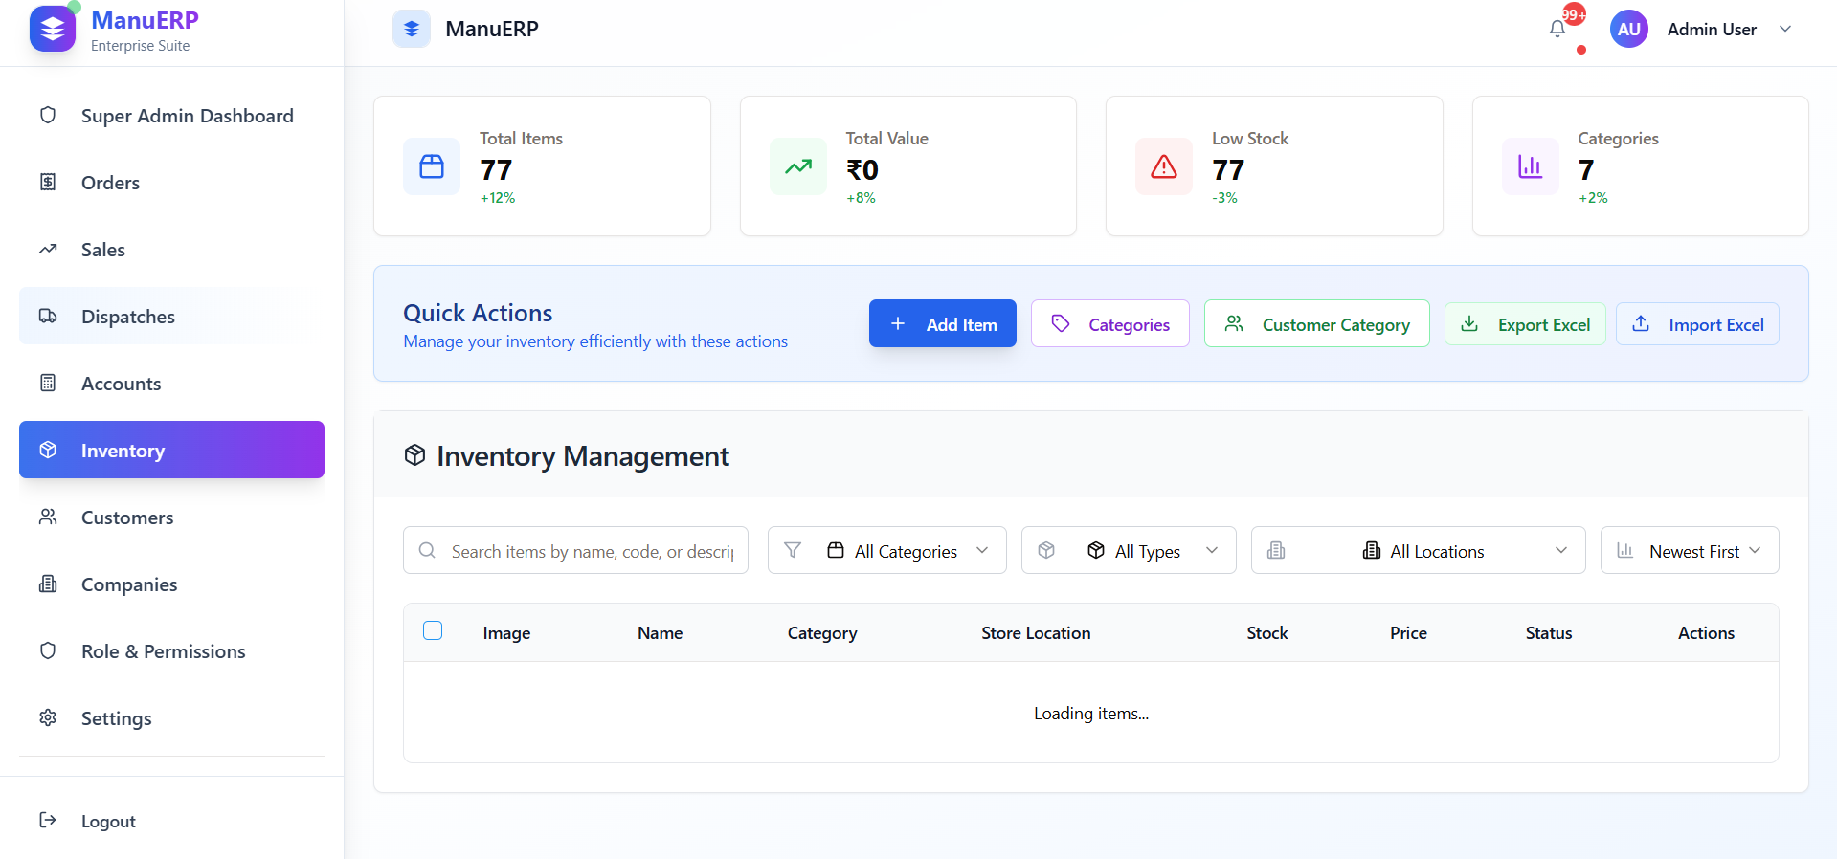Click the Categories quick action button
This screenshot has height=859, width=1837.
[1110, 323]
